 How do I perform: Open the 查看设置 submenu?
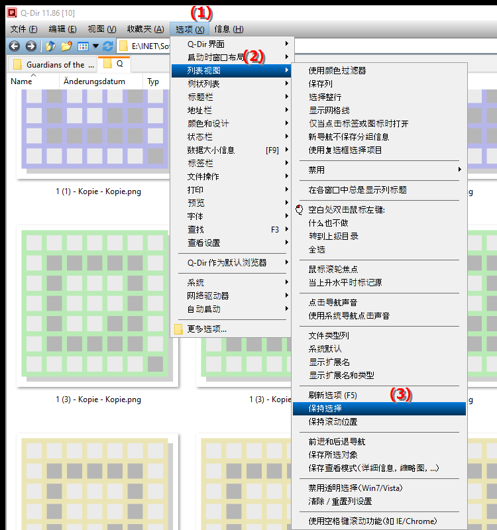[x=231, y=242]
